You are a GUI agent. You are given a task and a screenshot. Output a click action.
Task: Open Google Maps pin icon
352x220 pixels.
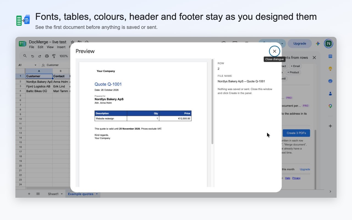click(x=330, y=106)
